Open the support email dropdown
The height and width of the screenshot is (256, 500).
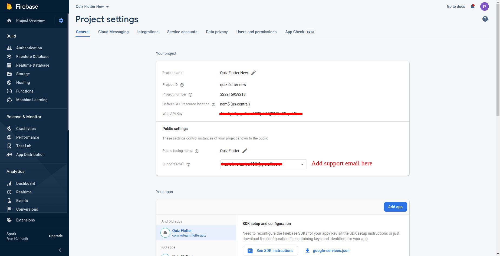(302, 164)
